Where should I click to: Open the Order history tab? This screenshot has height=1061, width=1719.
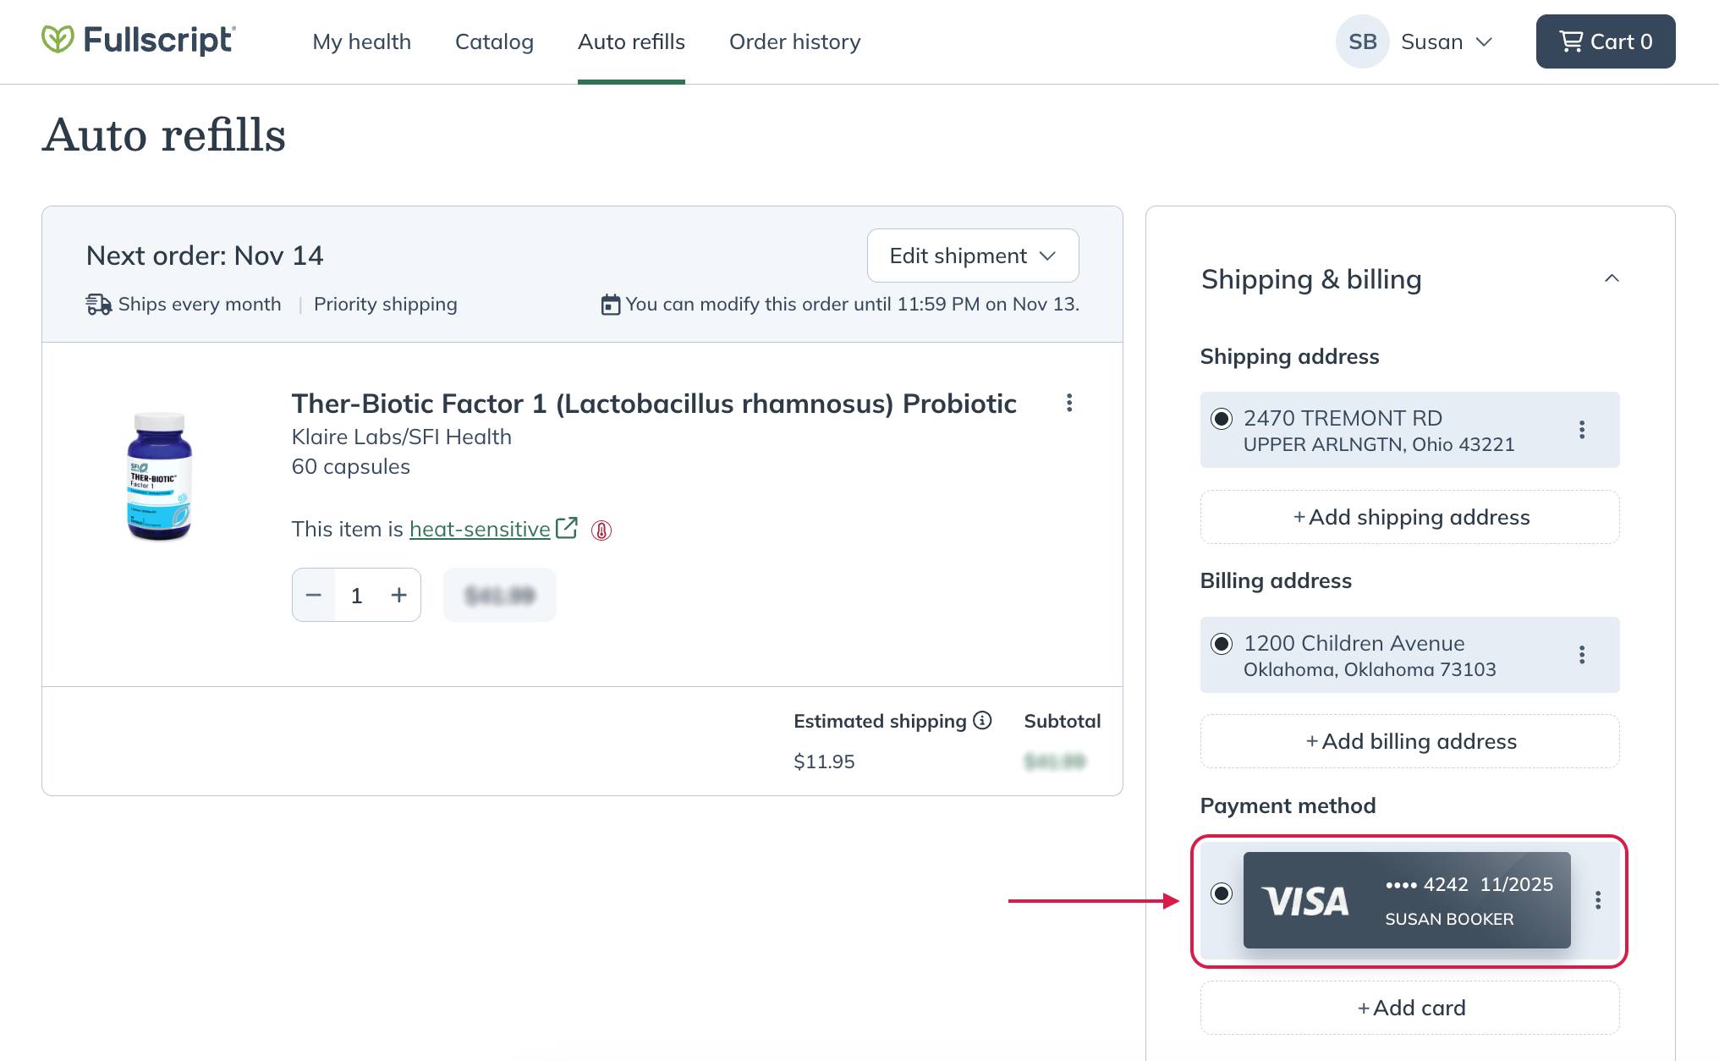[x=794, y=41]
